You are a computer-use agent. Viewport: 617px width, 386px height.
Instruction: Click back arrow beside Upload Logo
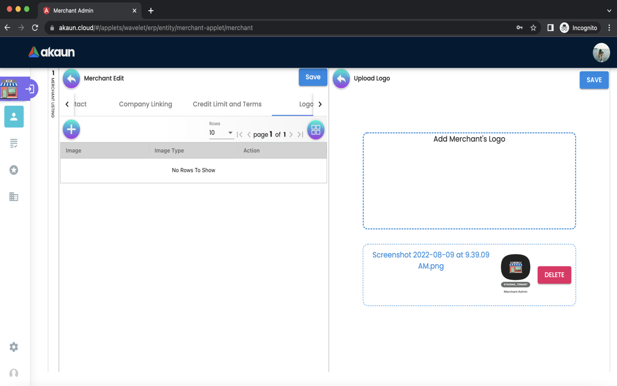(341, 78)
